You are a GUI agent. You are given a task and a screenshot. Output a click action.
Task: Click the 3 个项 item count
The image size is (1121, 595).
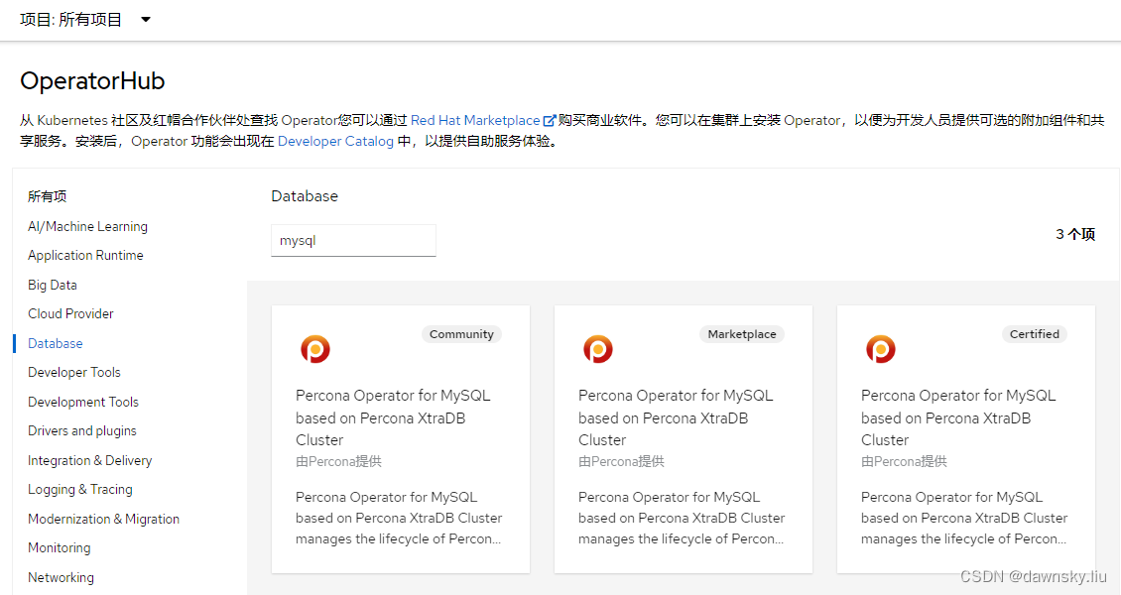tap(1075, 234)
